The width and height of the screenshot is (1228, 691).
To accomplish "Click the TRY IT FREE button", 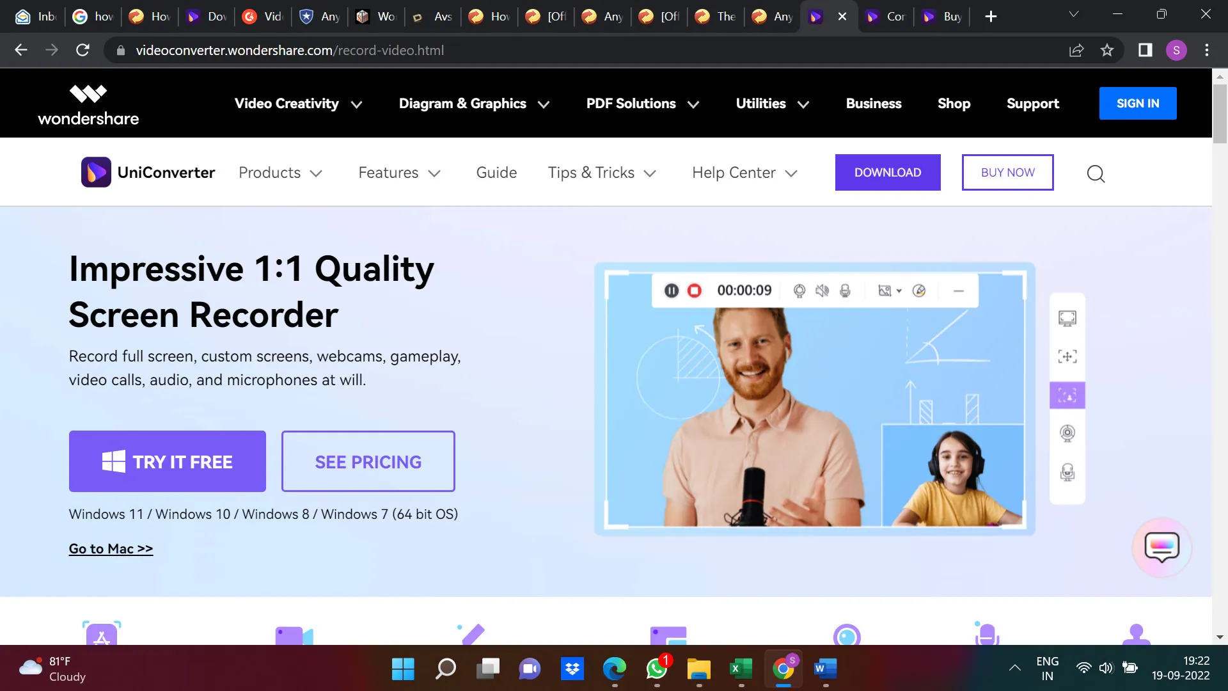I will coord(167,461).
